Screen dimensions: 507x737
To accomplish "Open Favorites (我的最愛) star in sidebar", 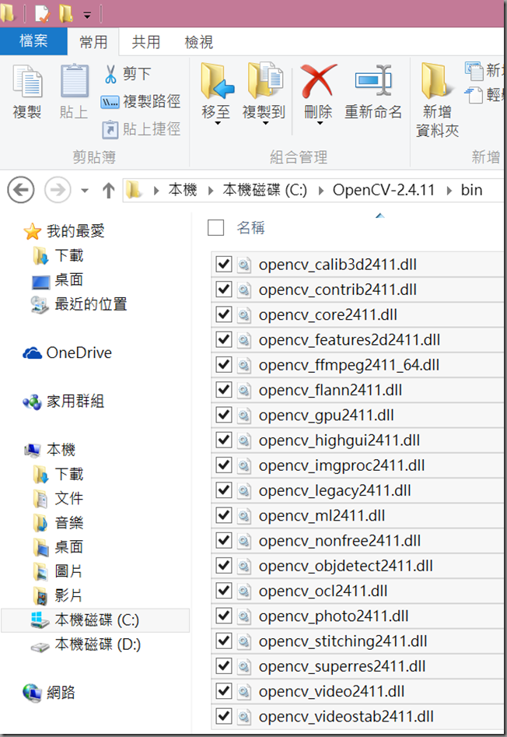I will pyautogui.click(x=33, y=231).
